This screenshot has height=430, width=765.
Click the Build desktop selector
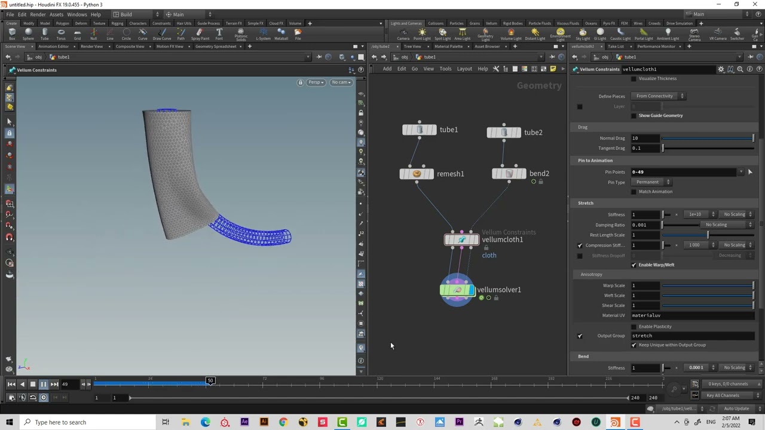(x=136, y=14)
